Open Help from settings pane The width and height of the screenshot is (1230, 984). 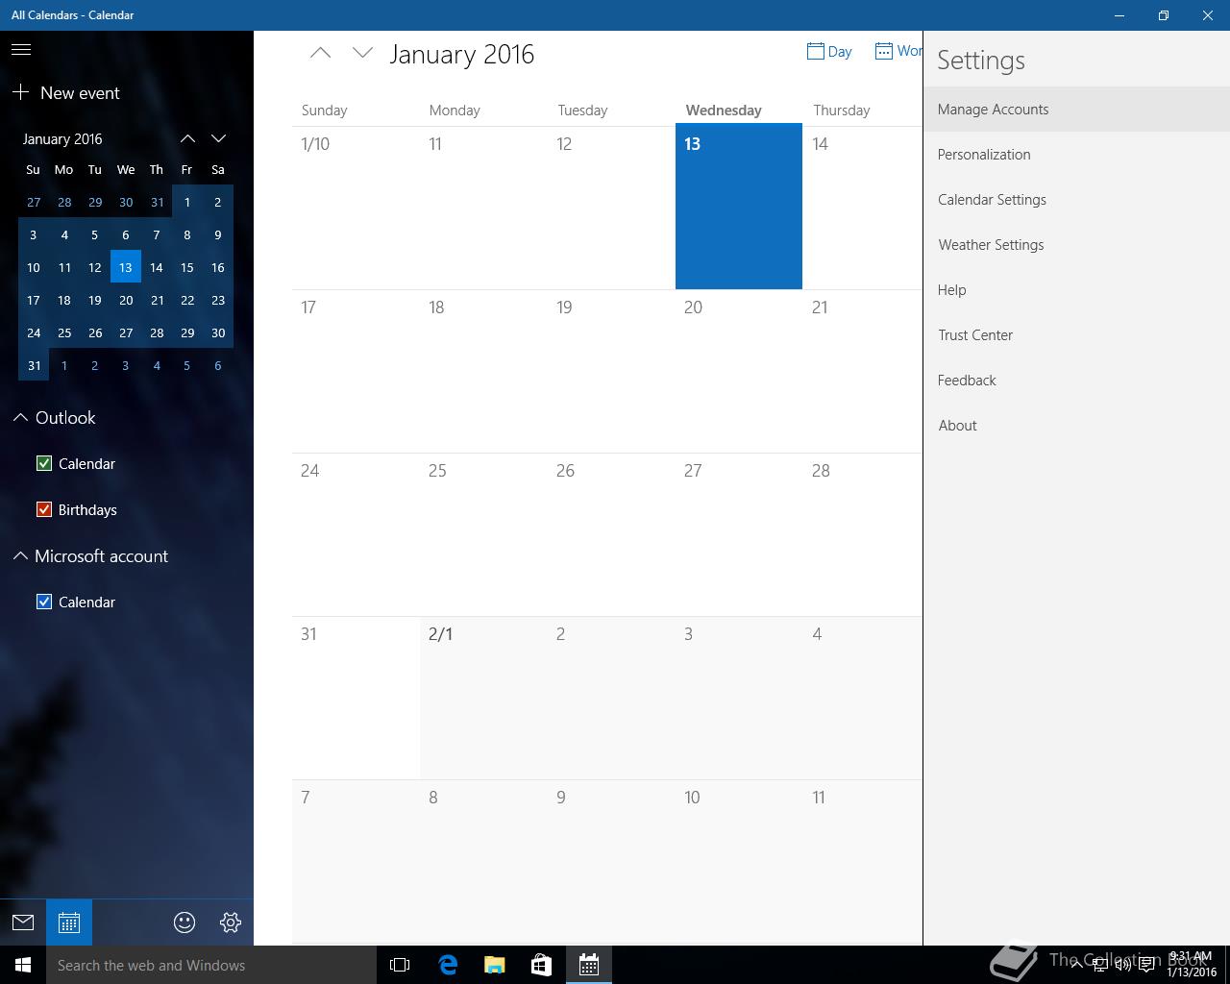tap(1076, 290)
